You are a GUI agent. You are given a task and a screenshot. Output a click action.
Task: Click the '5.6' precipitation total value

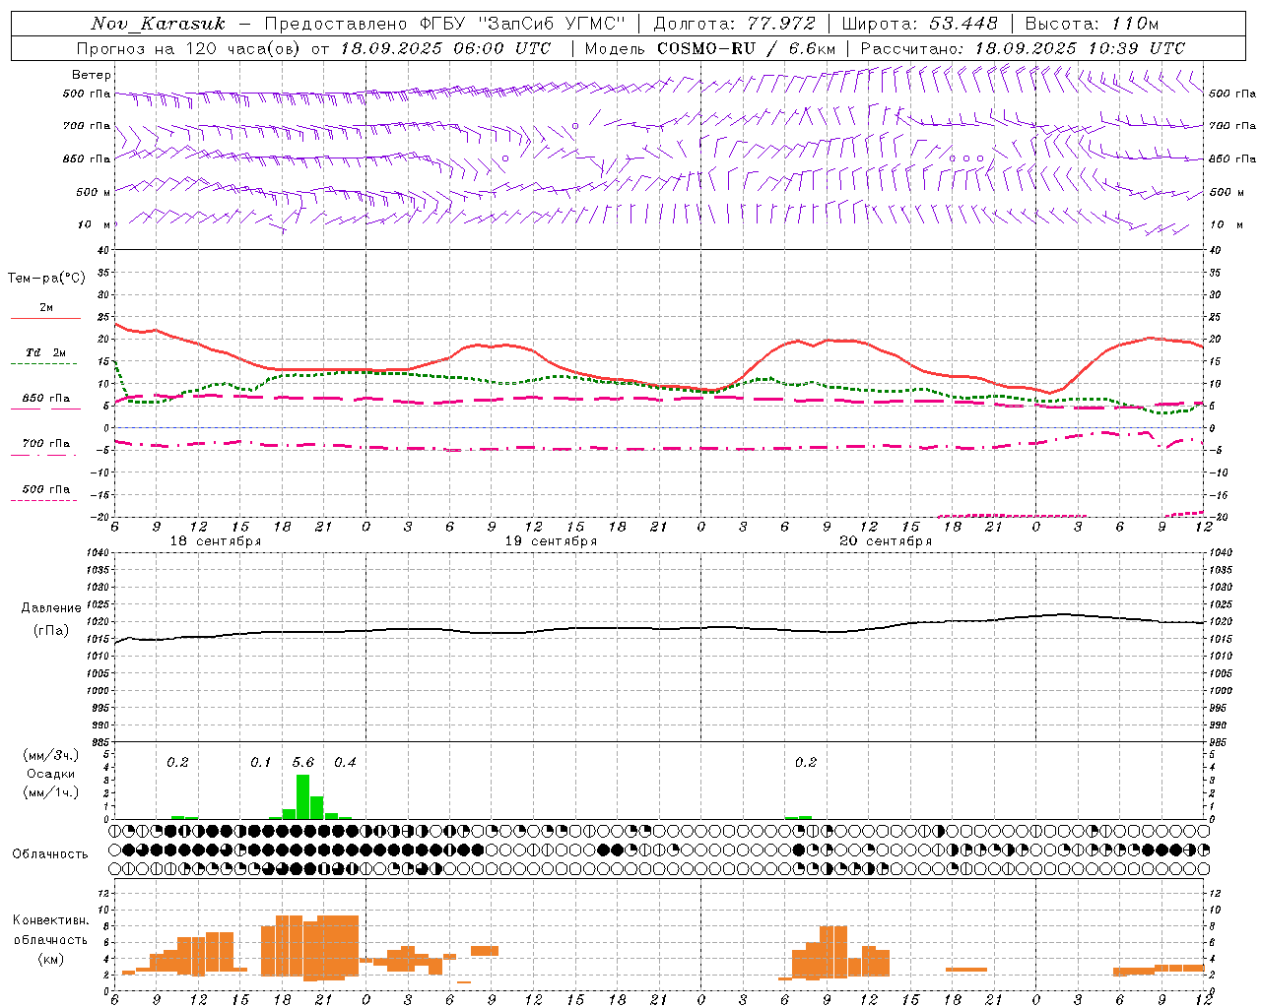(303, 763)
